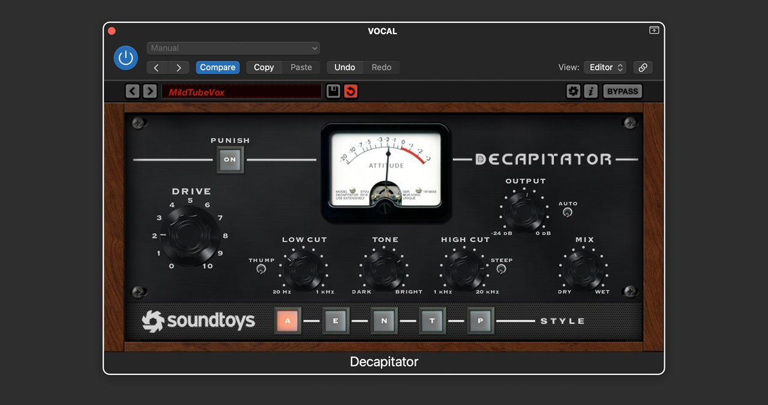Click the MIX knob
The width and height of the screenshot is (768, 405).
(x=584, y=269)
